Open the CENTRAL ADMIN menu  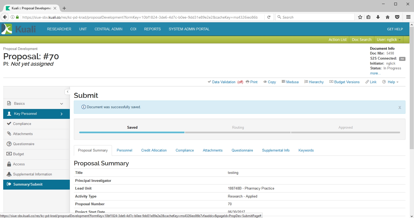[x=108, y=29]
